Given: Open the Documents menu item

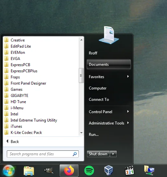Looking at the screenshot, I should click(x=109, y=64).
